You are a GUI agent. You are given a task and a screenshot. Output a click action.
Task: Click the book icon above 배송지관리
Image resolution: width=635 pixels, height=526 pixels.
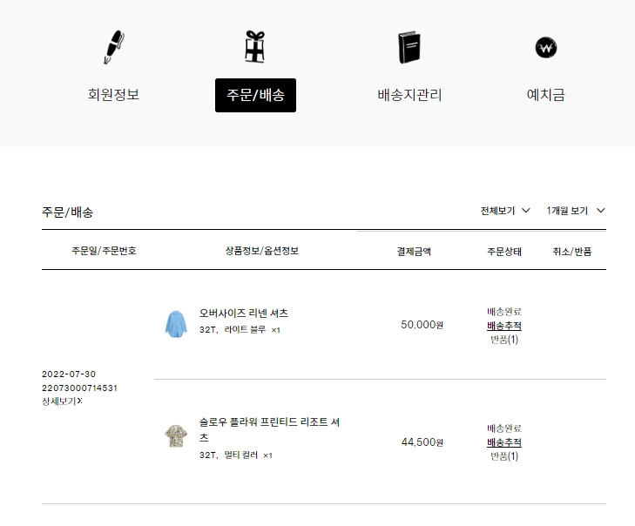click(x=409, y=47)
